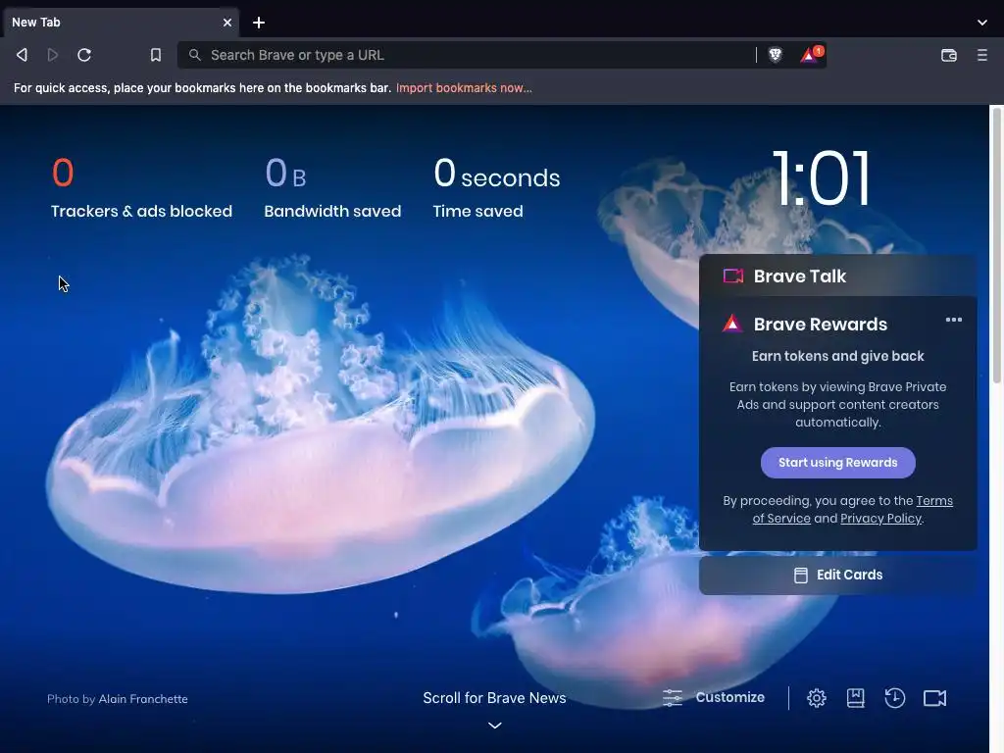
Task: Click Start using Rewards button
Action: pos(837,463)
